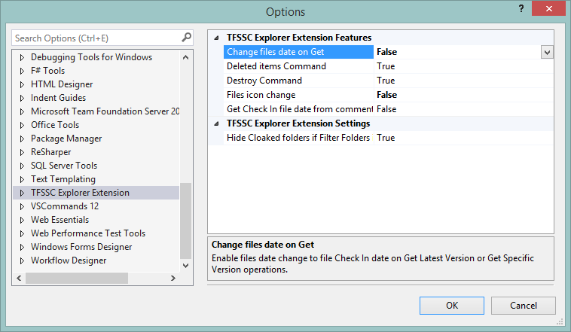Select Destroy Command property

pyautogui.click(x=298, y=81)
